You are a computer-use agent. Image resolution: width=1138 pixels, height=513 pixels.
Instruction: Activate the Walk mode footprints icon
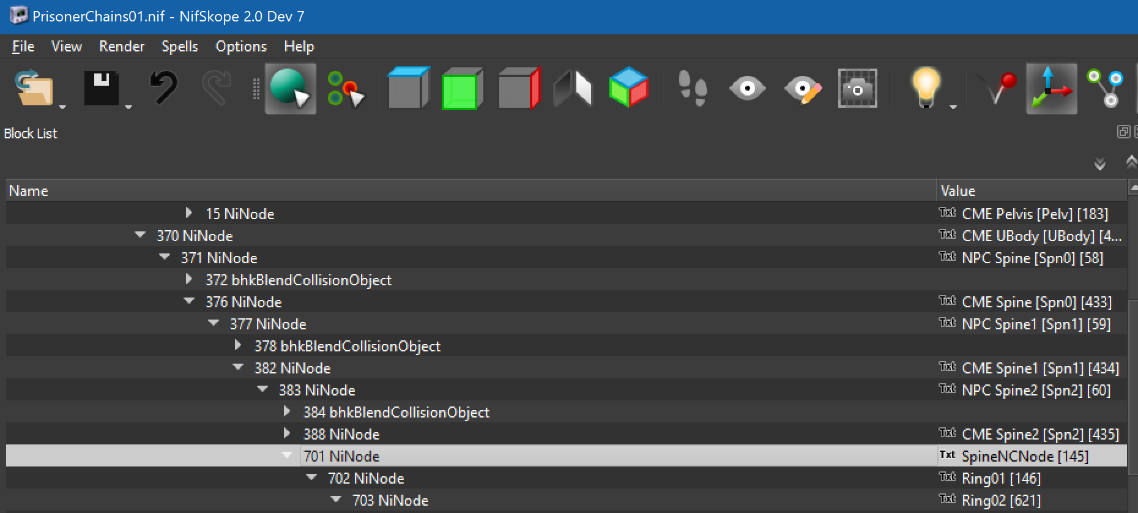693,88
